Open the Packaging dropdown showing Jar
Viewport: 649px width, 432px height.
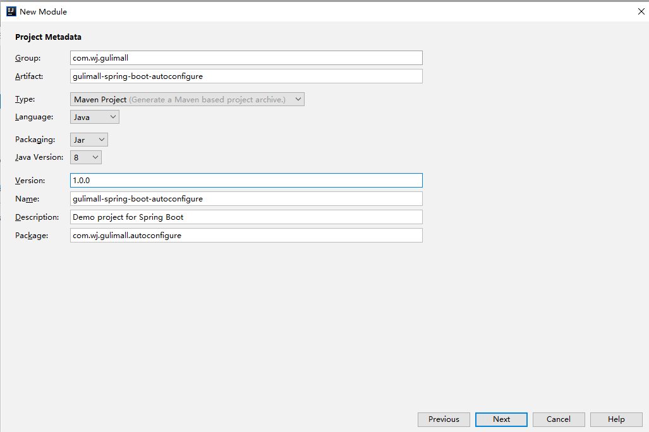point(89,140)
